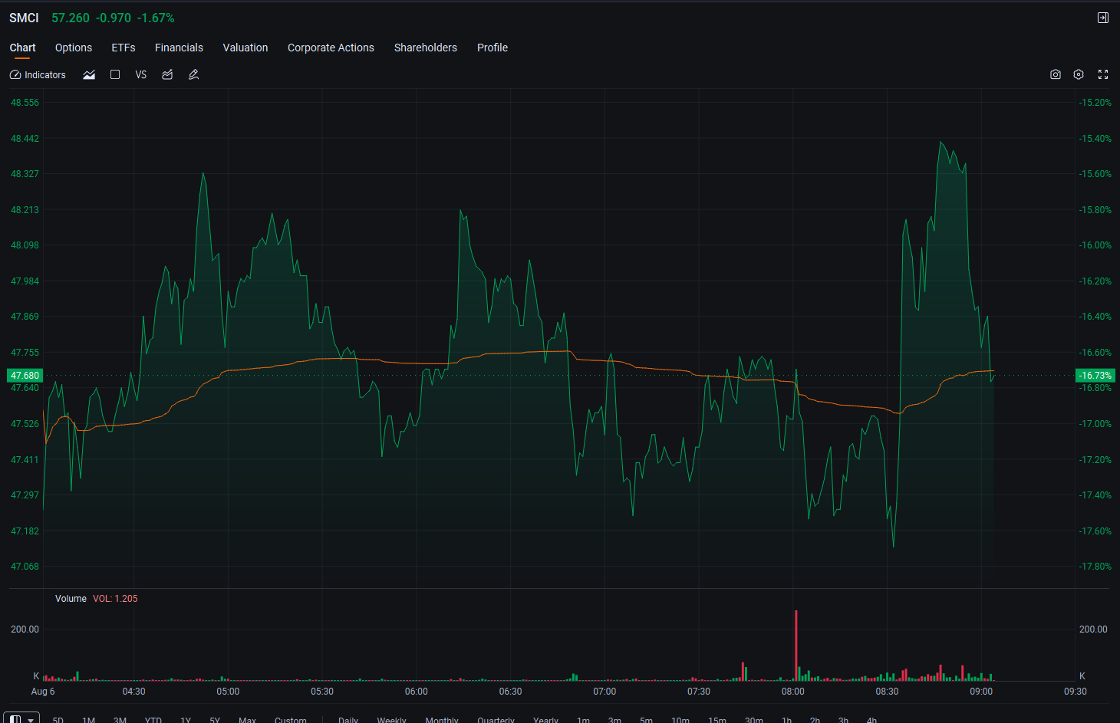The width and height of the screenshot is (1120, 723).
Task: Click the green 47.680 price label on axis
Action: [x=25, y=376]
